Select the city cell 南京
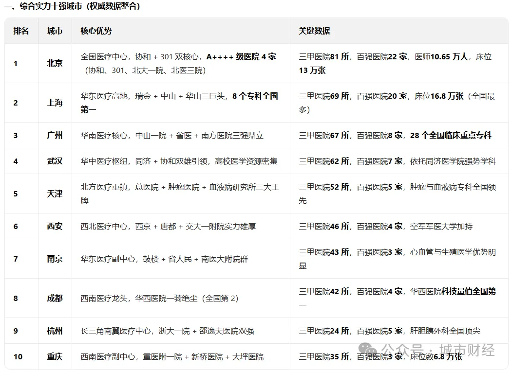The width and height of the screenshot is (511, 371). pyautogui.click(x=55, y=259)
